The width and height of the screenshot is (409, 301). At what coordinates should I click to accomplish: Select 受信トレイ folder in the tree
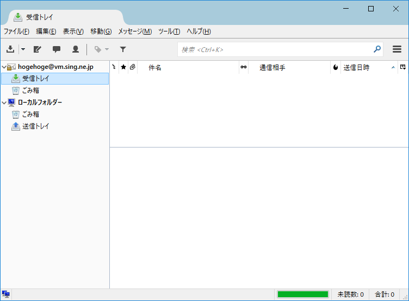[x=55, y=79]
